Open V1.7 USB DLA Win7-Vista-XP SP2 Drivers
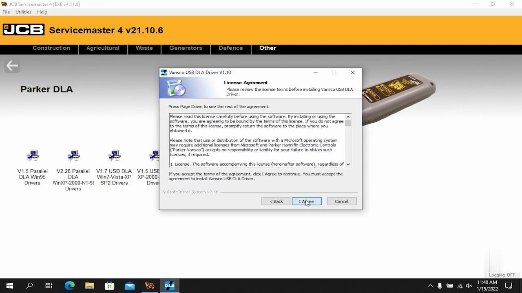522x293 pixels. 114,167
